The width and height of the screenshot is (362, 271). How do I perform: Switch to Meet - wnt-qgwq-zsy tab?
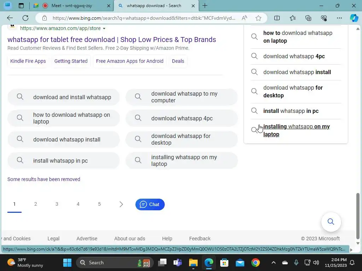(72, 6)
